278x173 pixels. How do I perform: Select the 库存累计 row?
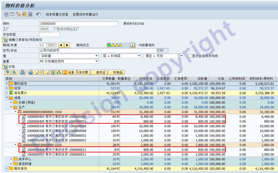(x=141, y=93)
